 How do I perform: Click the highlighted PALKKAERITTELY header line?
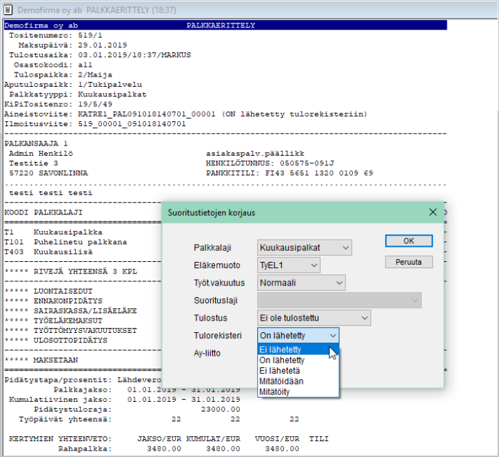pos(225,26)
